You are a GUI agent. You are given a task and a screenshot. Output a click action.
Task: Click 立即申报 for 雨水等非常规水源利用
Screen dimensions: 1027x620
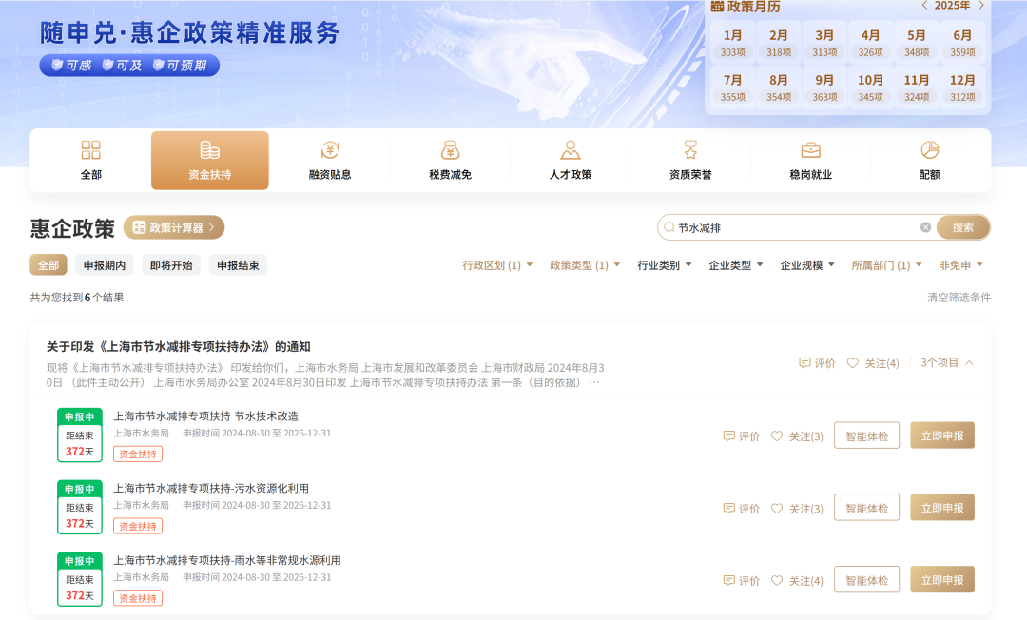(x=941, y=580)
